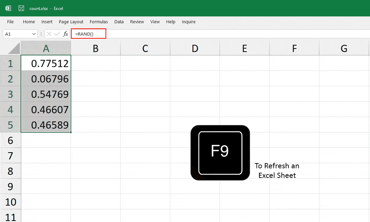Click cell A1 containing 0.77512
370x222 pixels.
coord(46,63)
